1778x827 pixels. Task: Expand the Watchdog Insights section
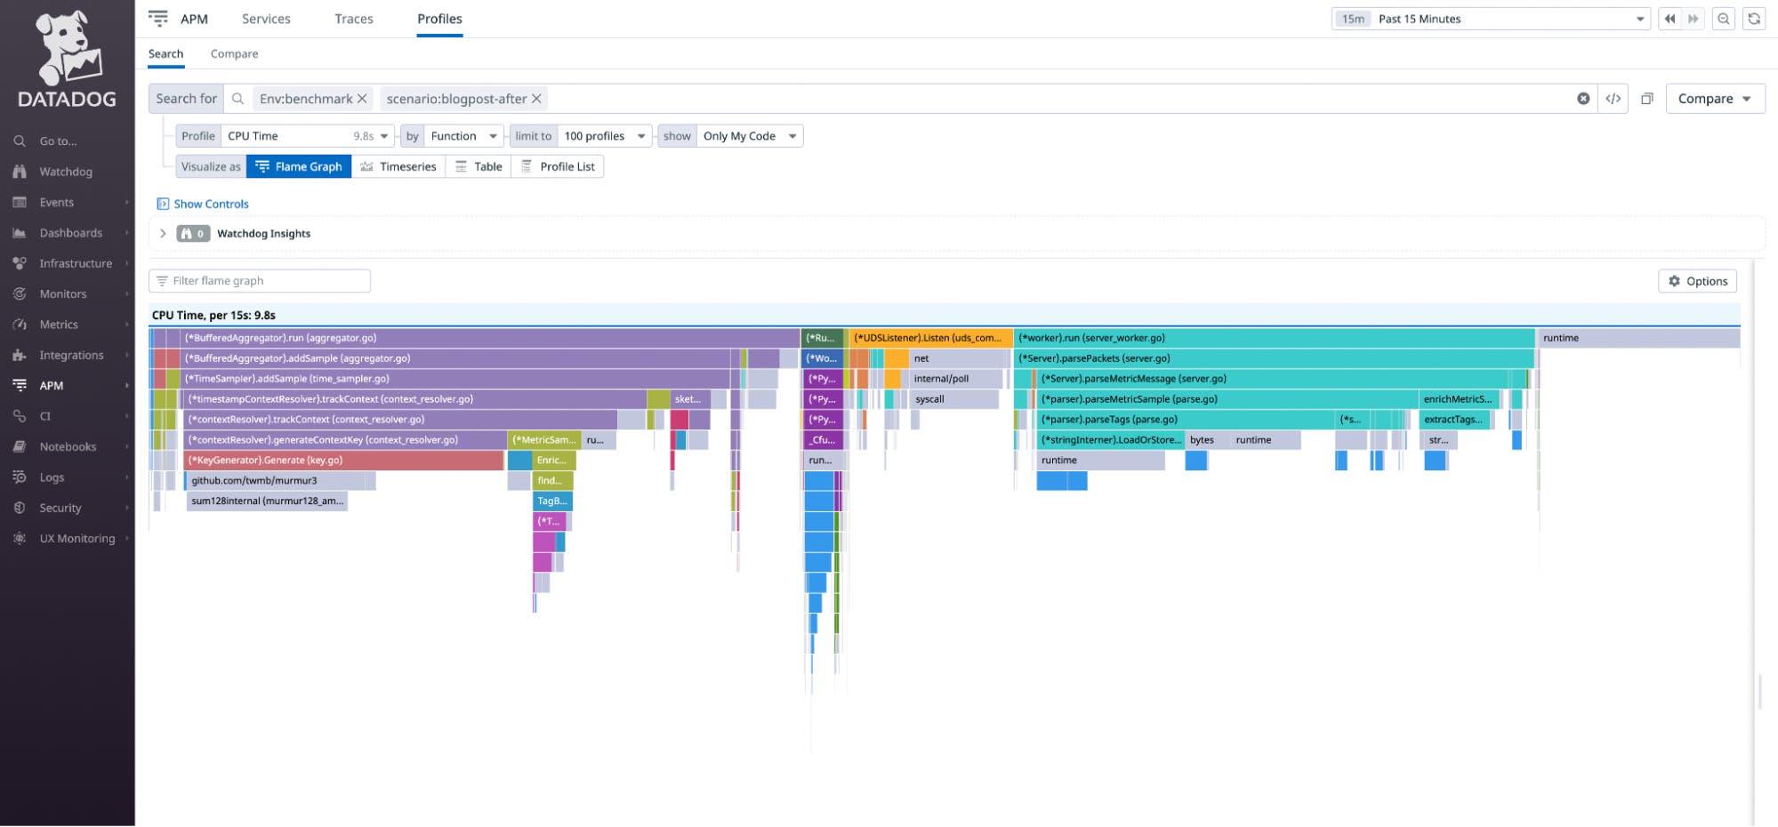pos(164,233)
